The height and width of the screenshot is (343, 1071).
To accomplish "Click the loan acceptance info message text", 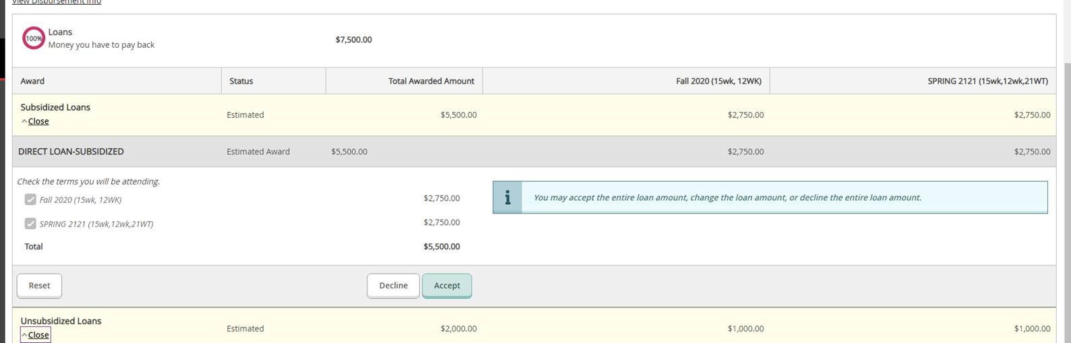I will tap(727, 197).
